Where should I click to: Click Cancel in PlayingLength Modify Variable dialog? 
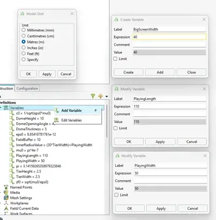coord(192,141)
